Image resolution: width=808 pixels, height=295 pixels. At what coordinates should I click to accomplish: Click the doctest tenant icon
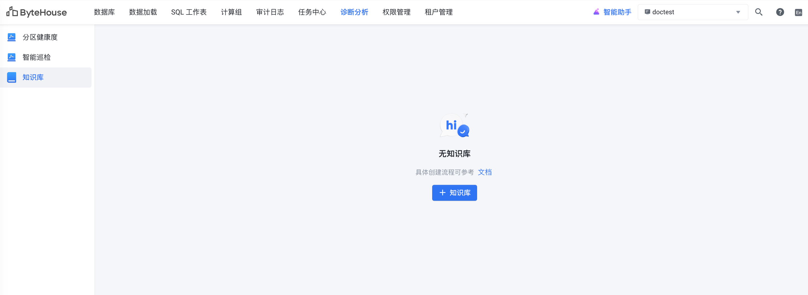click(x=647, y=12)
